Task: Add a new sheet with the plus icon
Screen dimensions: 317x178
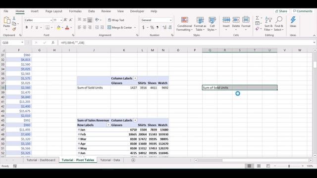Action: pyautogui.click(x=133, y=160)
